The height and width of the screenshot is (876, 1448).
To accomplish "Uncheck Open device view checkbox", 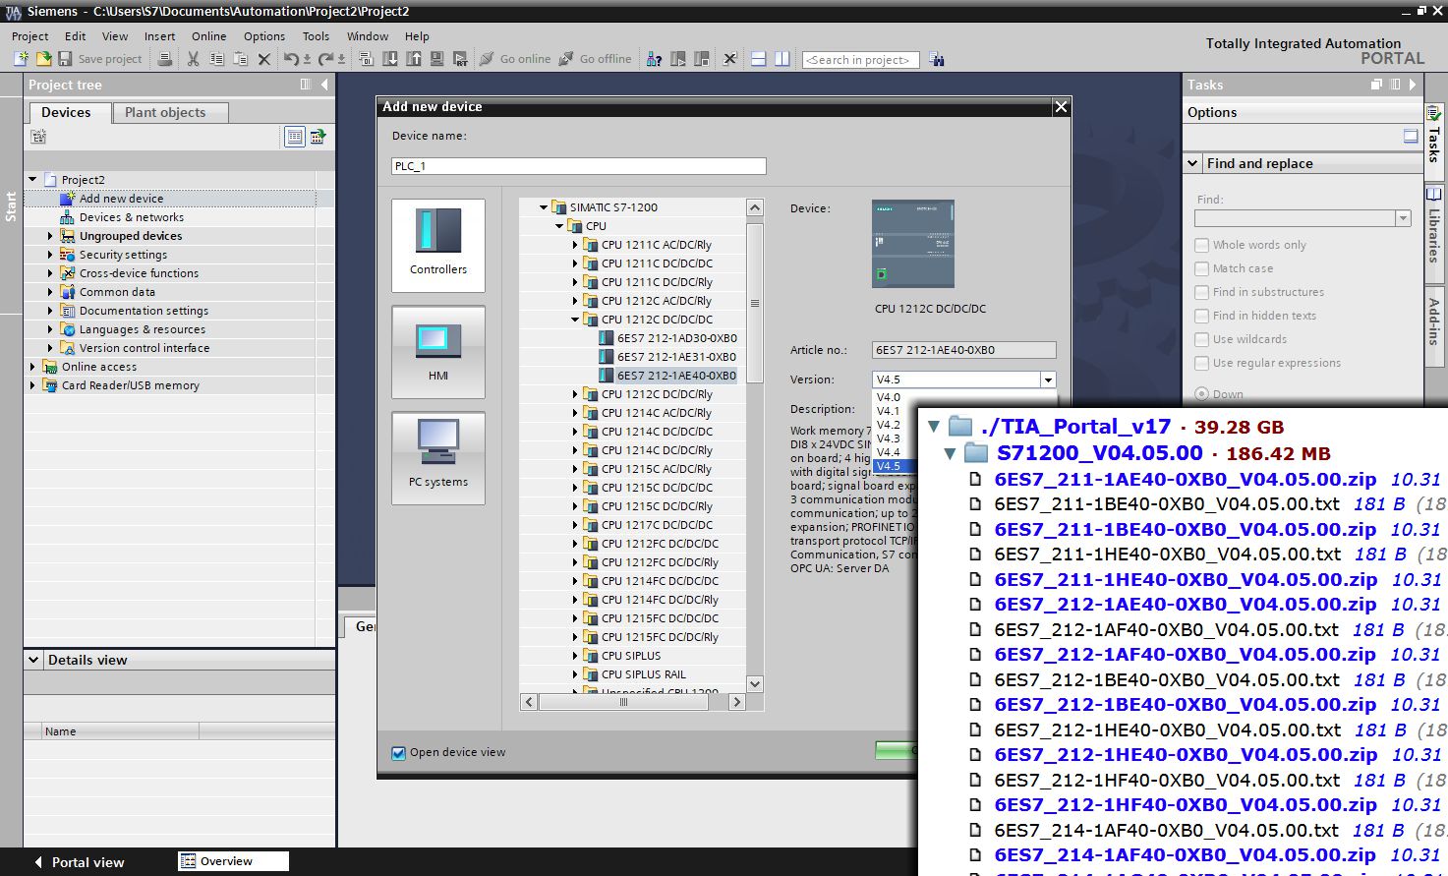I will click(398, 753).
